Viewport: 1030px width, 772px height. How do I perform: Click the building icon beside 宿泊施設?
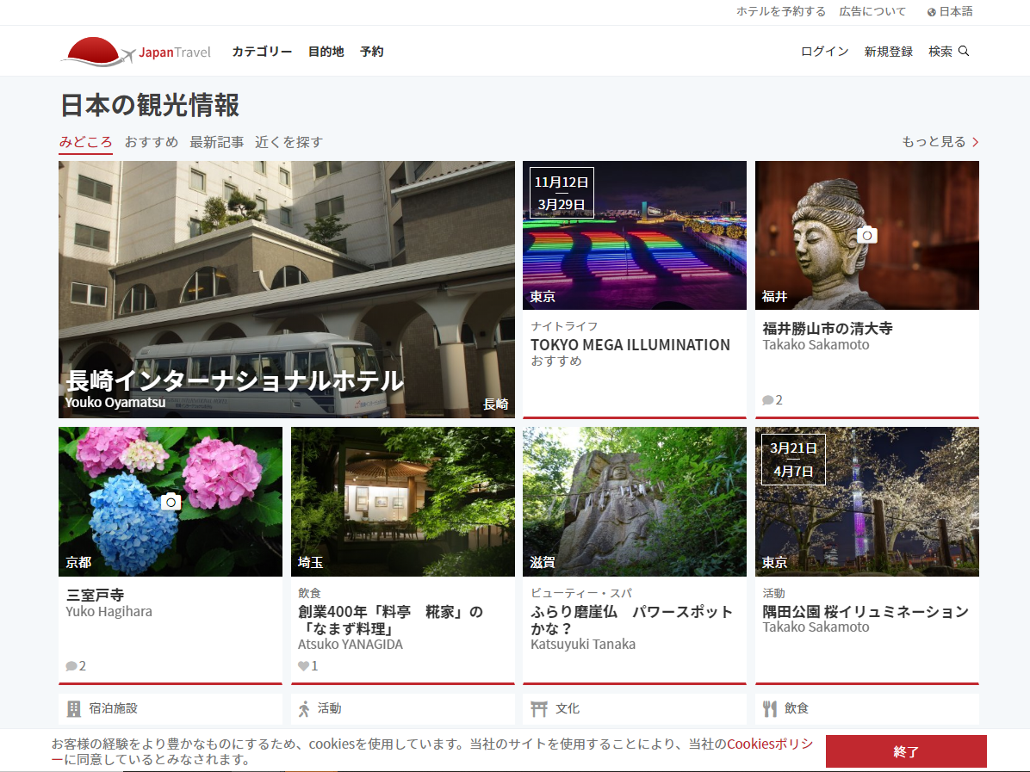74,708
